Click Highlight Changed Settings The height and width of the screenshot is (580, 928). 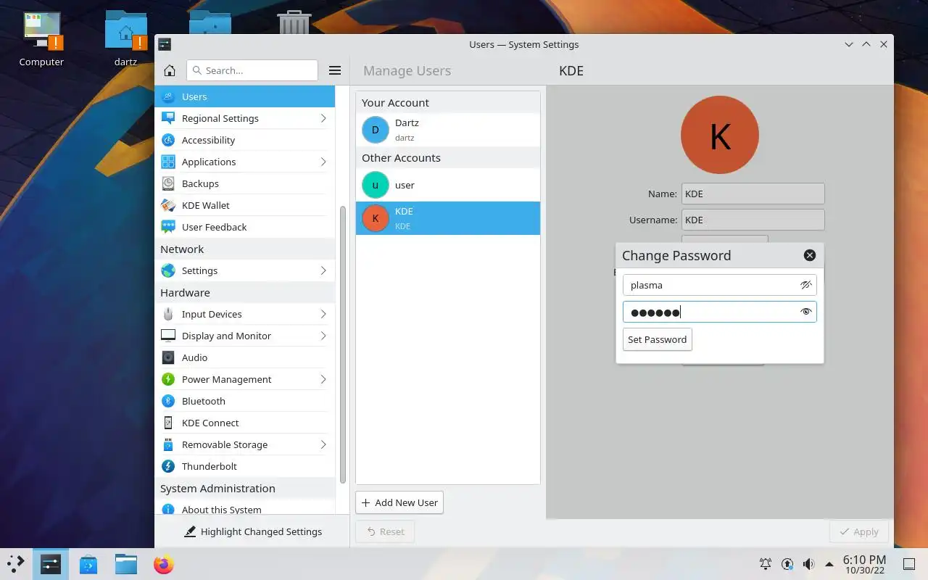(253, 531)
